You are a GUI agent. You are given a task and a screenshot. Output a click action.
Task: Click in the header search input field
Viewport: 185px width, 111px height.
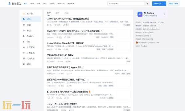click(x=126, y=4)
